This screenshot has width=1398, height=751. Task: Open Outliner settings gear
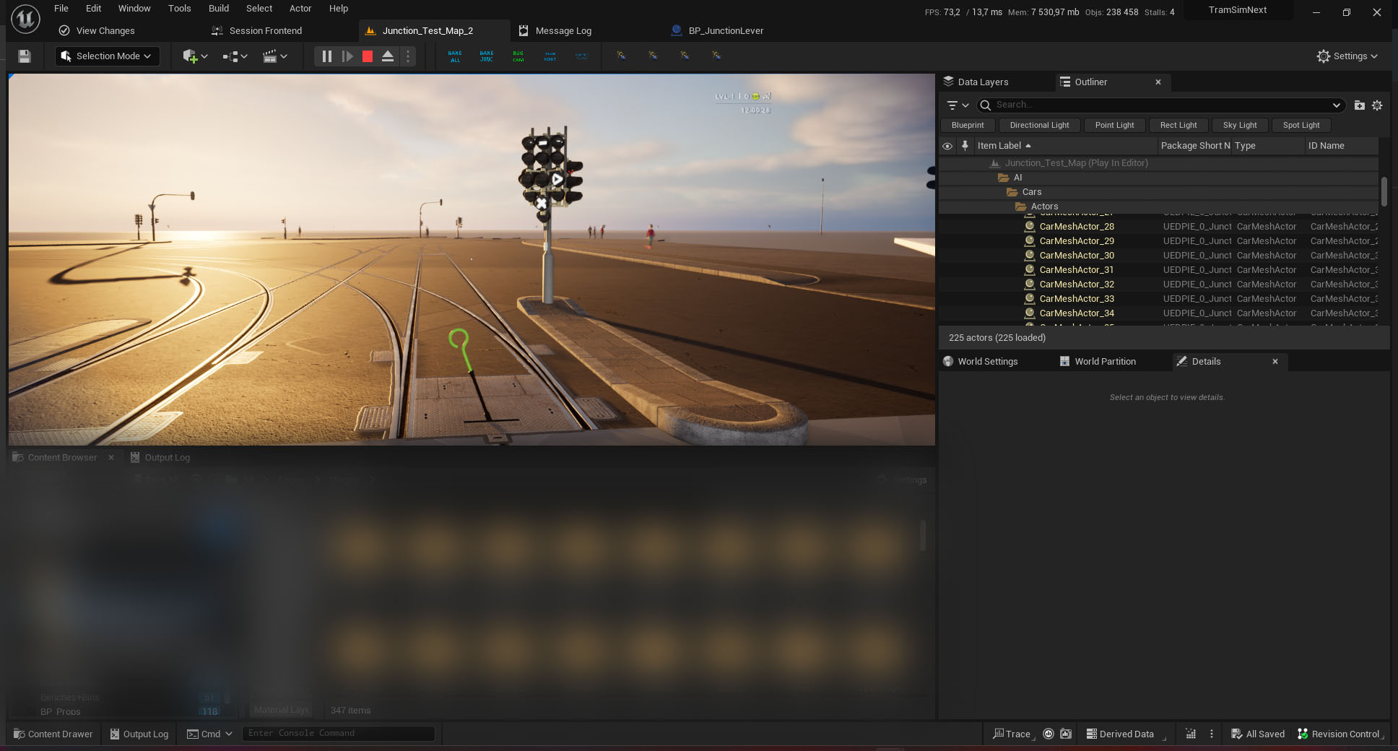pyautogui.click(x=1377, y=105)
